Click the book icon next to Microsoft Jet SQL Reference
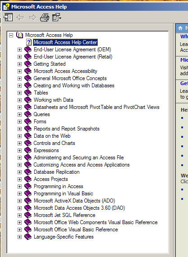Screen dimensions: 188x257 (28, 215)
